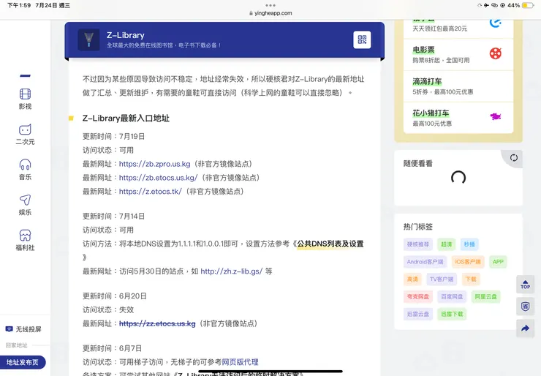Click the shield icon on right edge
Viewport: 541px width, 376px height.
pyautogui.click(x=525, y=307)
